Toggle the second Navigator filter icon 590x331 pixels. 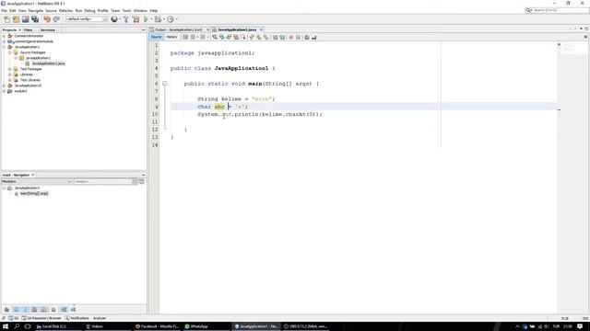[16, 310]
